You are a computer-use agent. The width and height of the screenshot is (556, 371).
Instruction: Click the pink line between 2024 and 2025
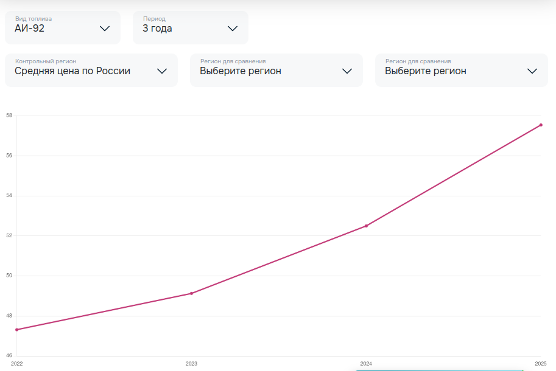[454, 176]
